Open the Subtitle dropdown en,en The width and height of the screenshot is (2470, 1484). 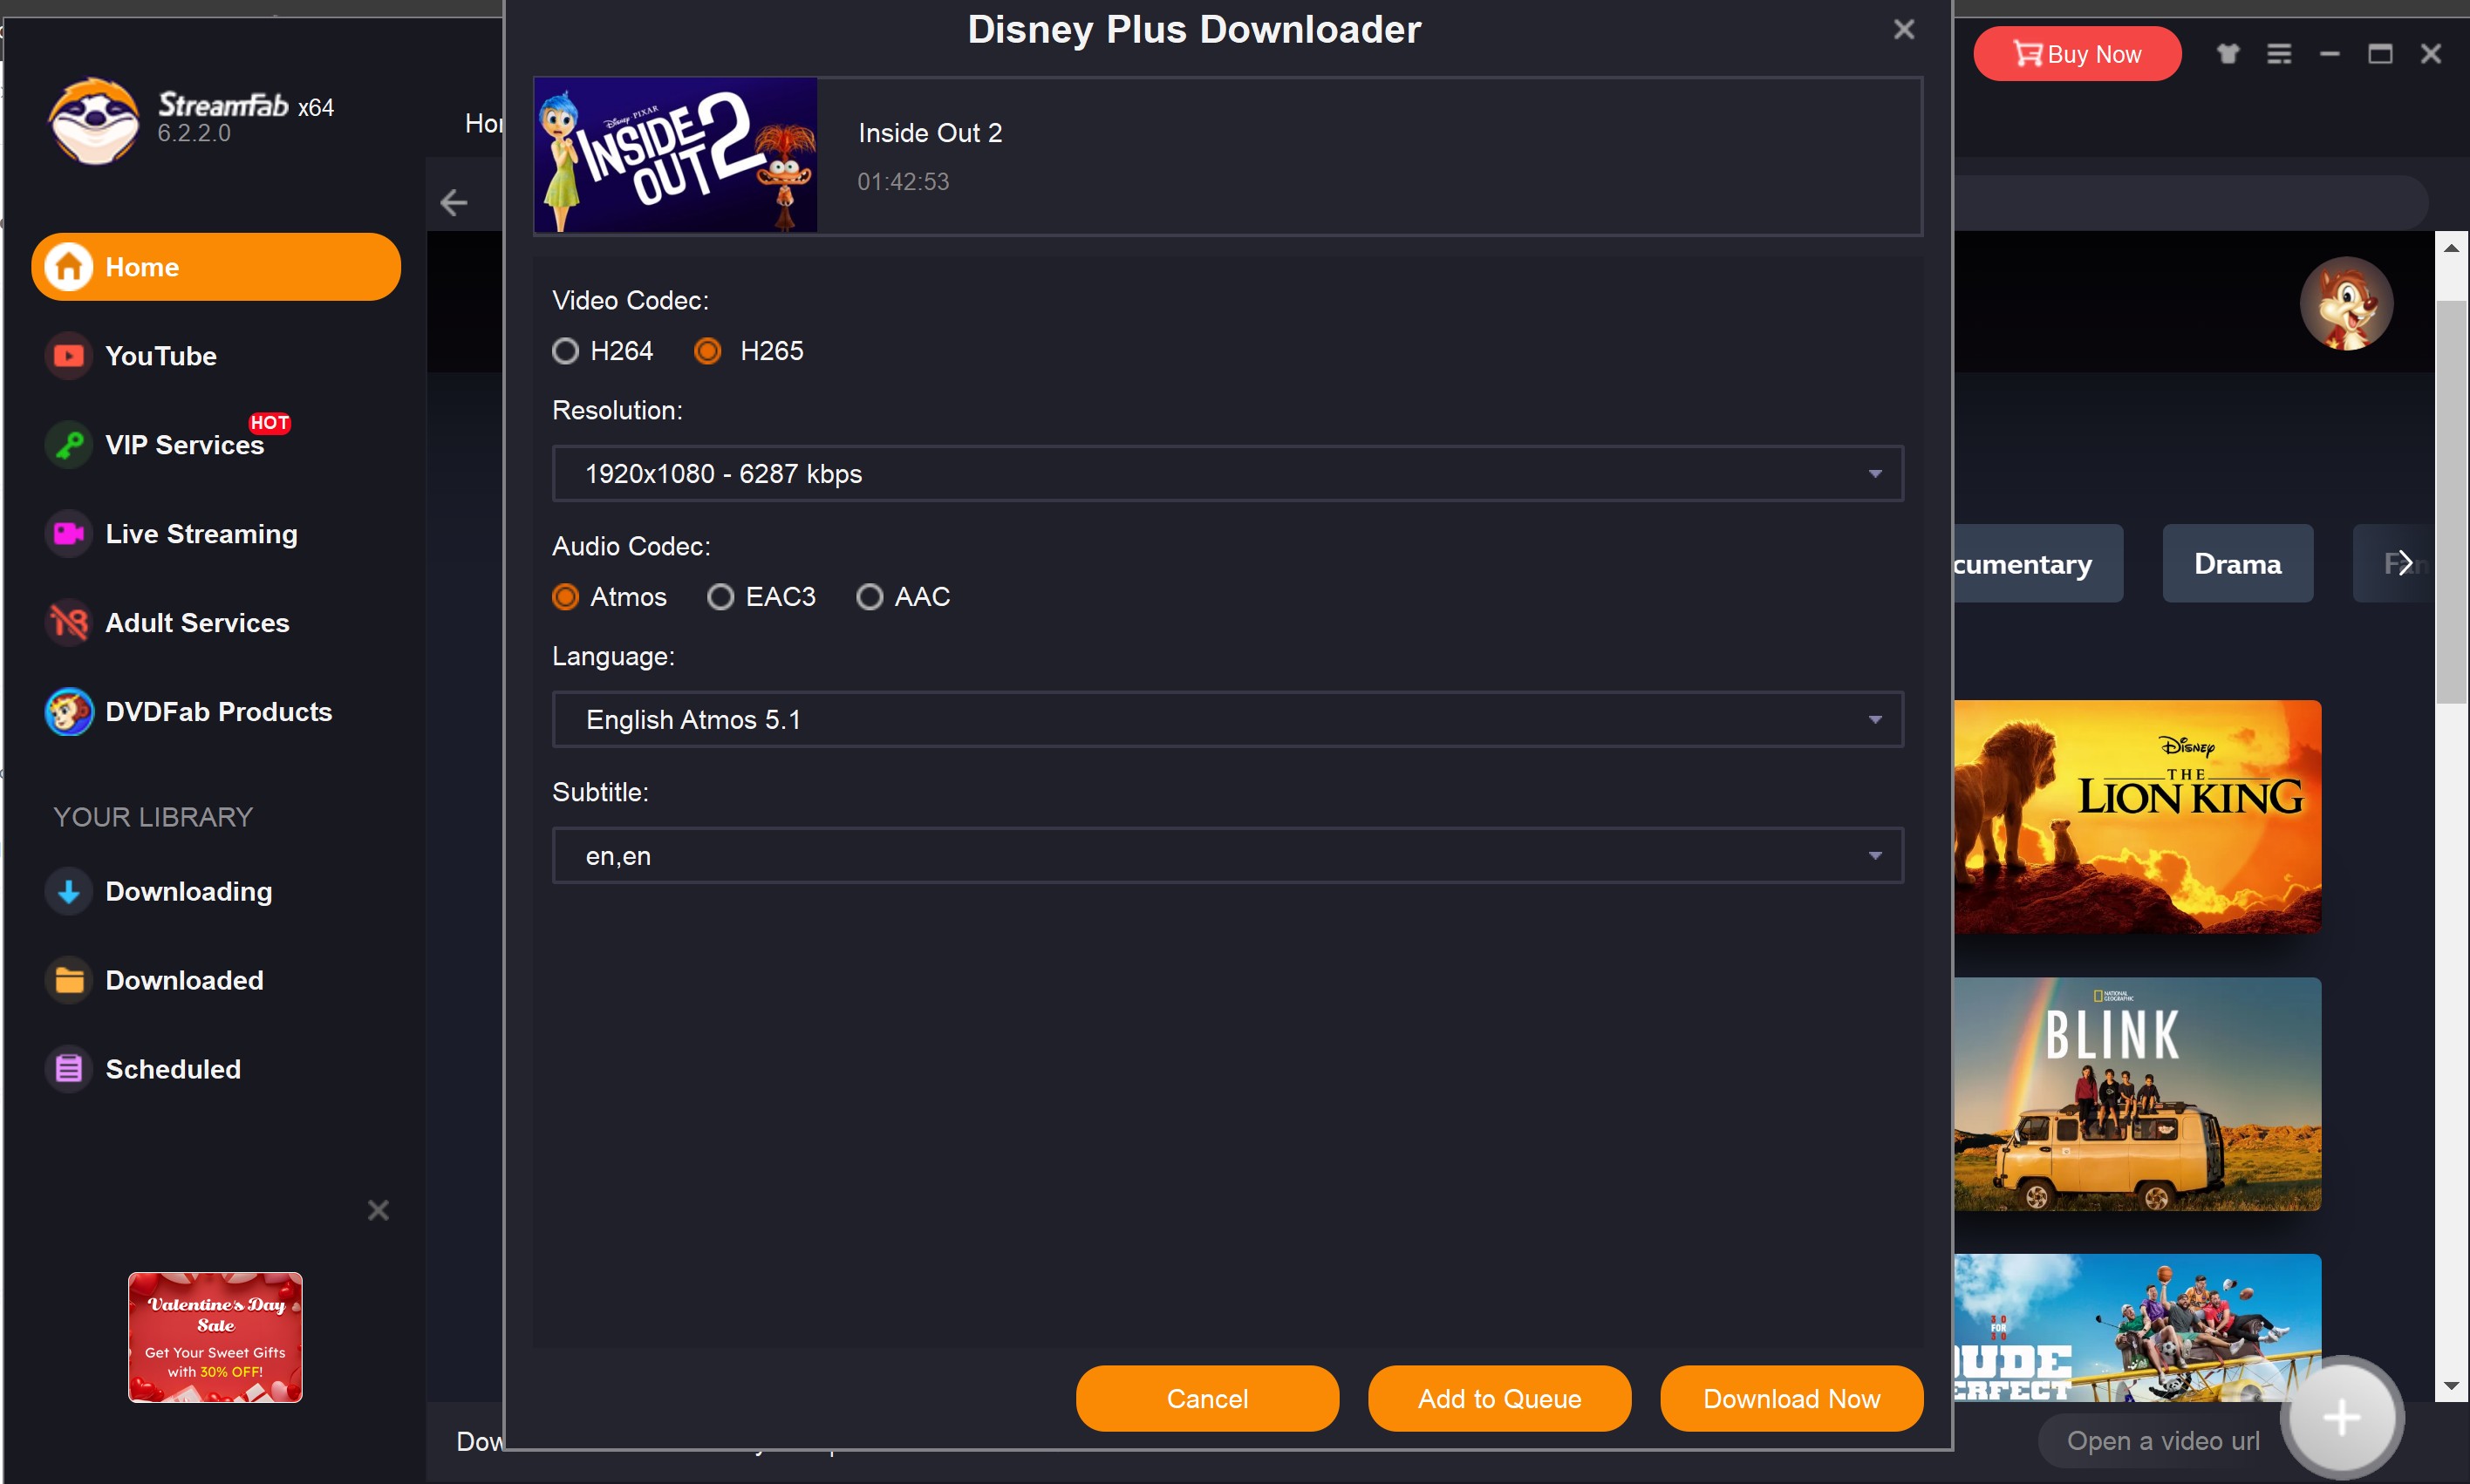[x=1227, y=856]
